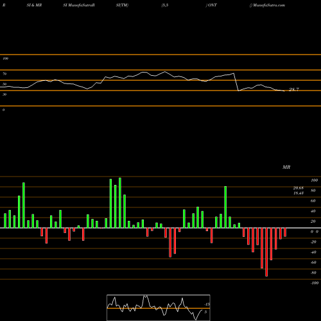Click the 100 axis label in MR panel

click(x=315, y=180)
